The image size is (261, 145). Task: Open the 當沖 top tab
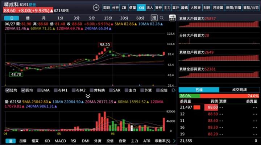176,8
